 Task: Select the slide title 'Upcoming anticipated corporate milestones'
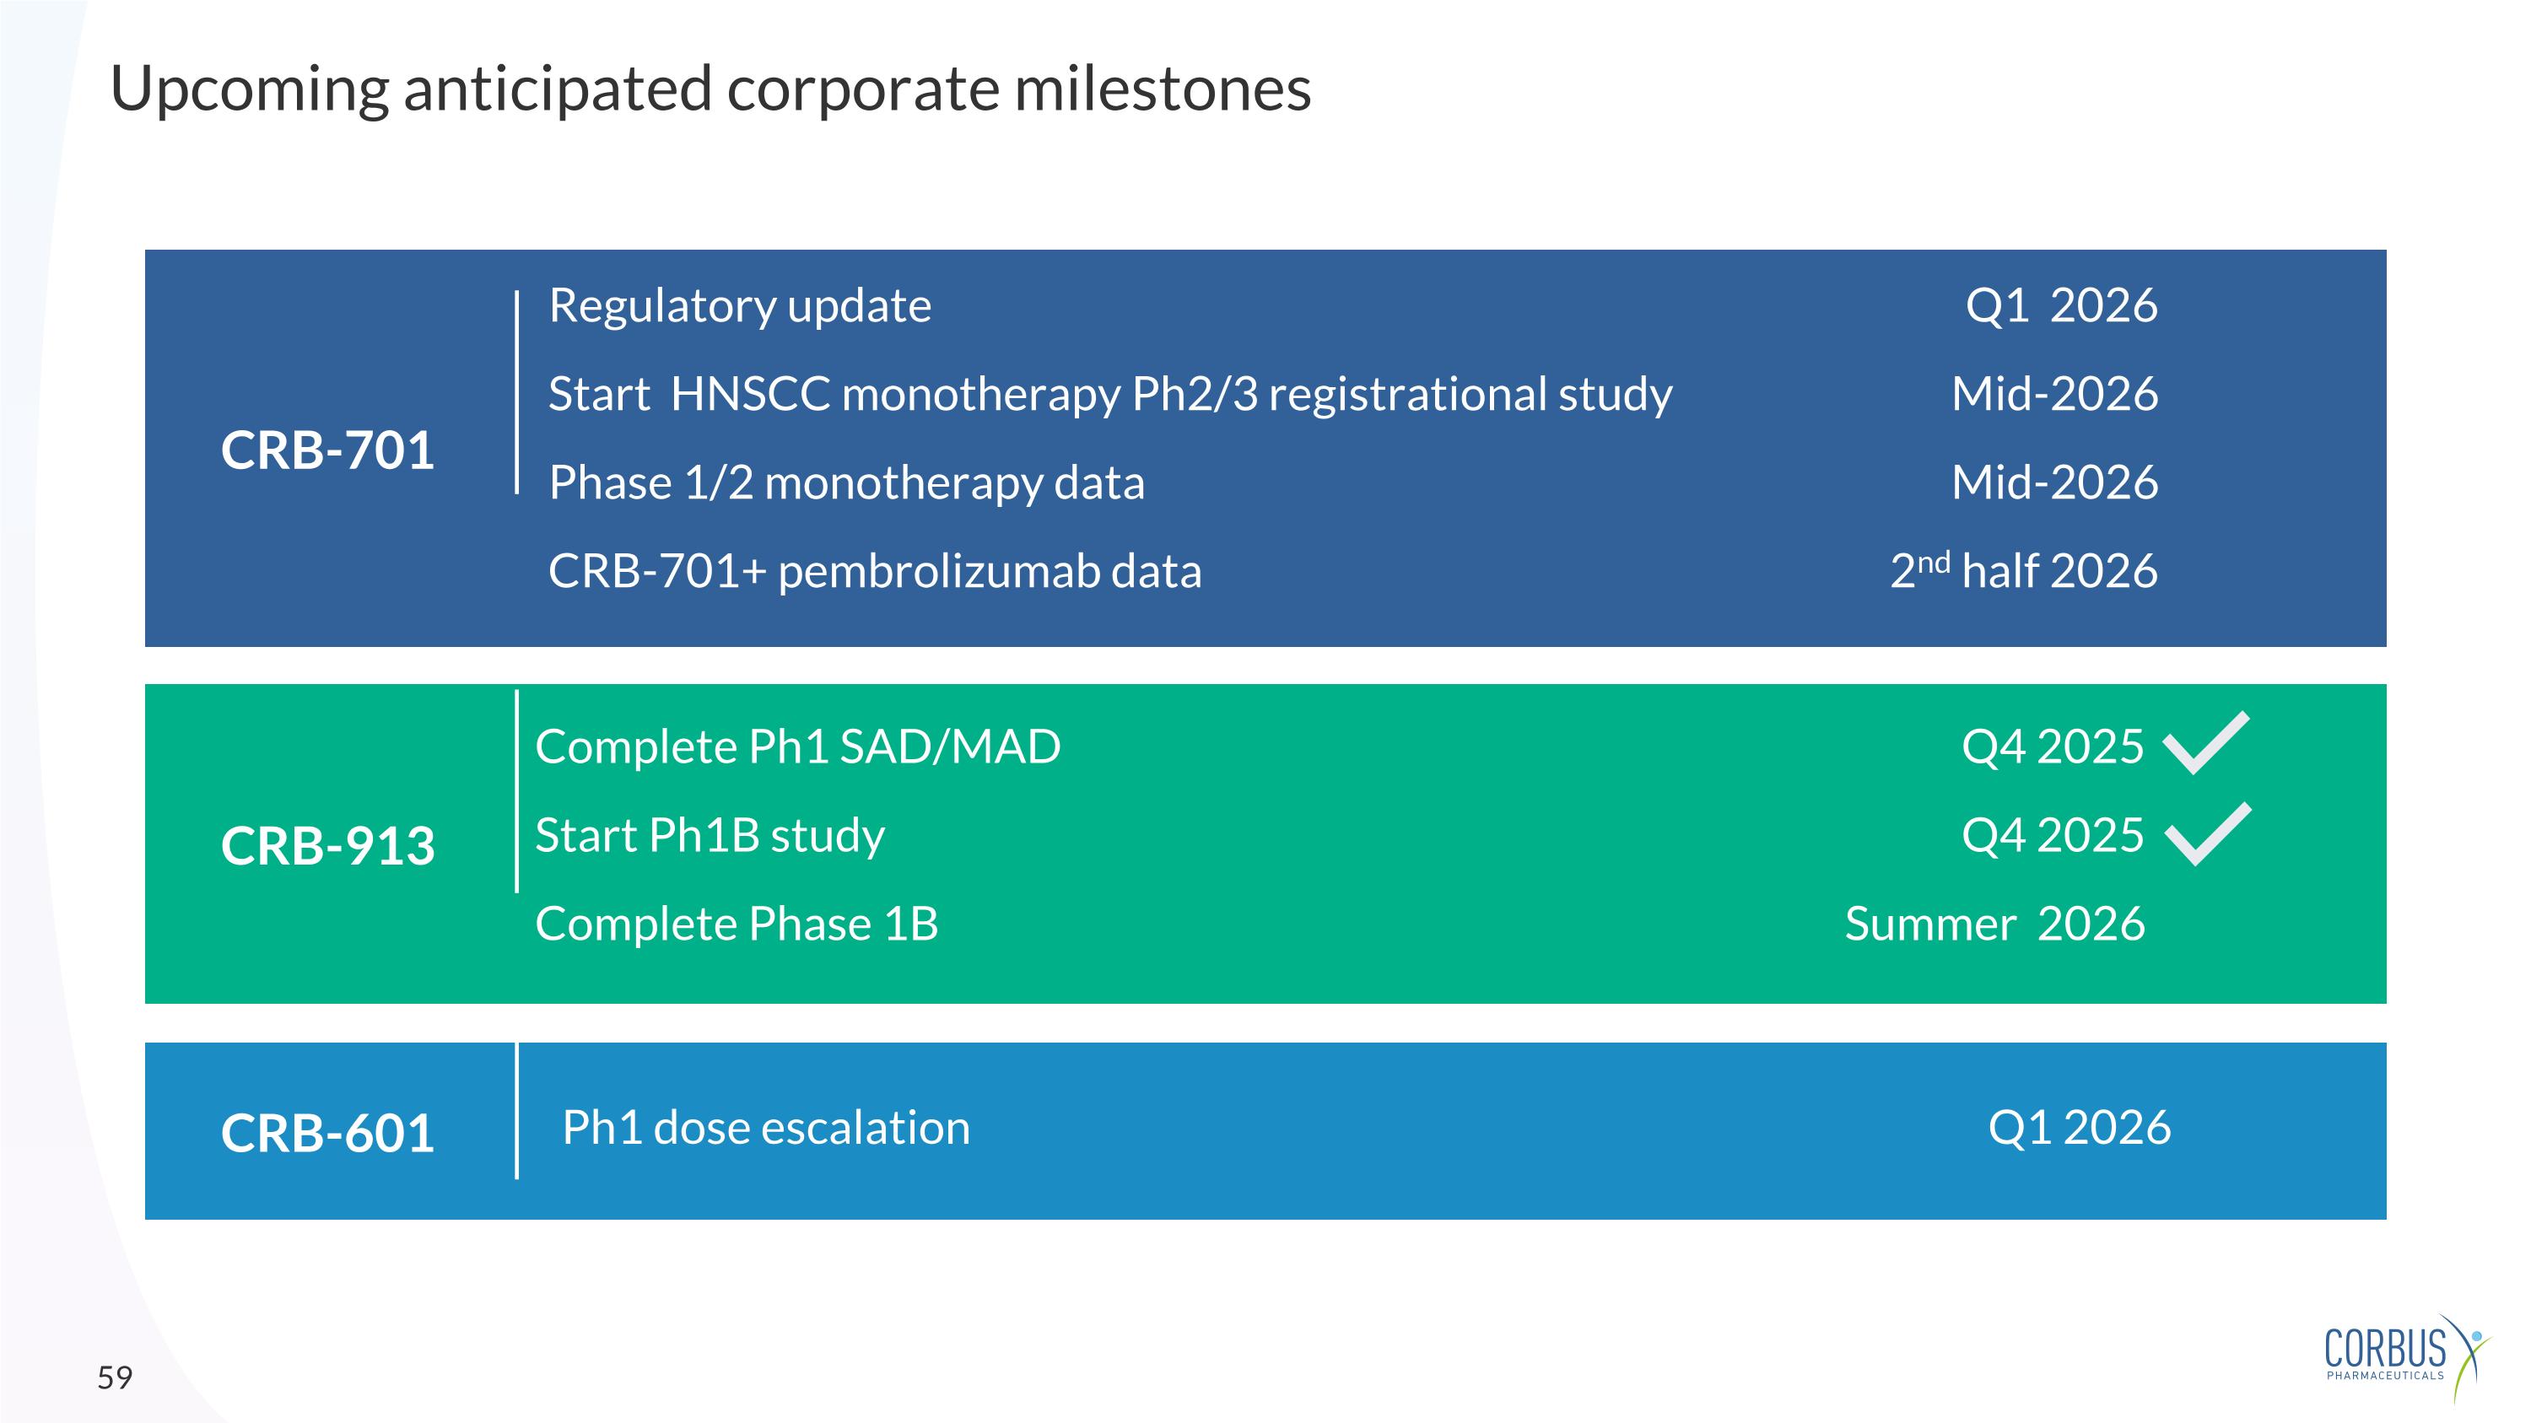(x=710, y=89)
